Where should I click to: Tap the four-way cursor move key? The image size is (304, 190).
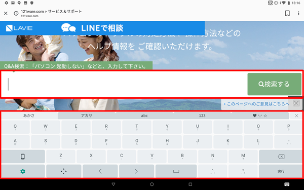tap(64, 171)
